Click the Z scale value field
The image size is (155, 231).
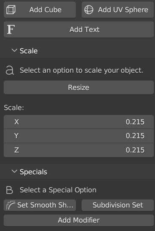point(79,150)
